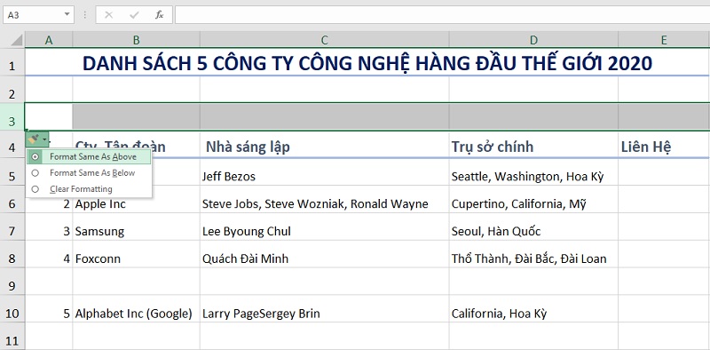
Task: Click inside the Name Box showing A3
Action: [x=33, y=15]
